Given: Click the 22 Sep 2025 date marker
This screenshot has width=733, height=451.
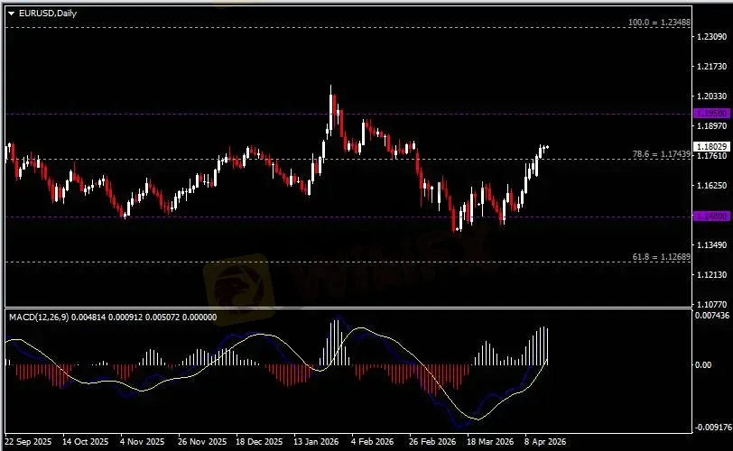Looking at the screenshot, I should coord(28,443).
